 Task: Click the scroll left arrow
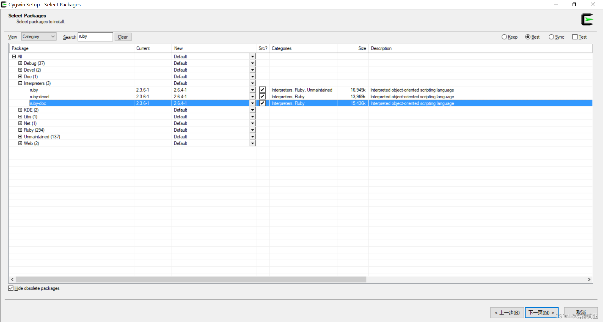pyautogui.click(x=12, y=279)
